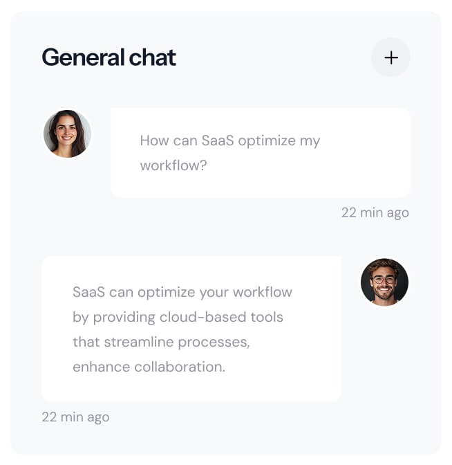Click 'that streamline processes,' in the reply
Viewport: 452px width, 465px height.
point(161,342)
